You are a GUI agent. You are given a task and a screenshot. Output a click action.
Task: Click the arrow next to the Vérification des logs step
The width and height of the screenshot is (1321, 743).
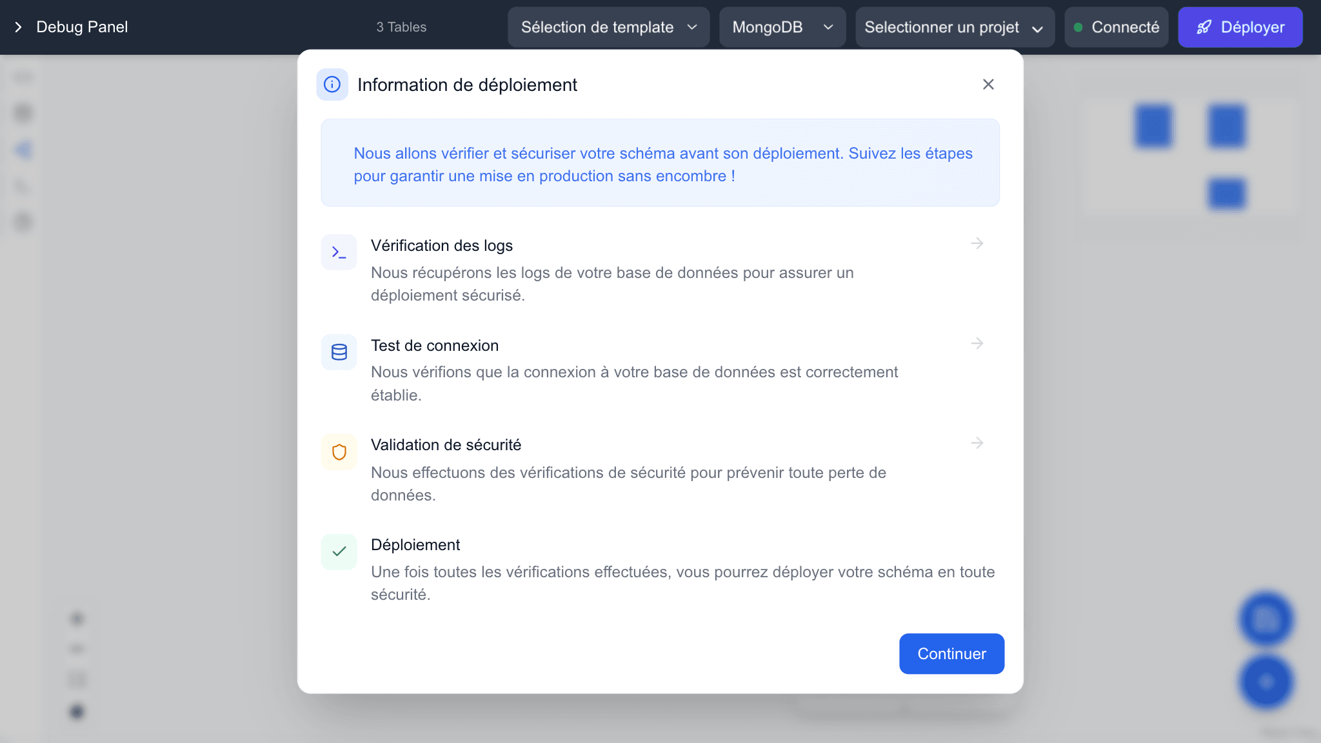pos(977,244)
